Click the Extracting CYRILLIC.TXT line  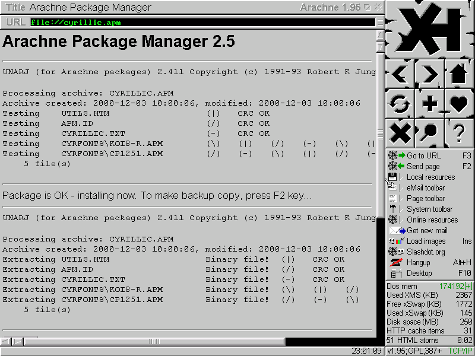(173, 279)
